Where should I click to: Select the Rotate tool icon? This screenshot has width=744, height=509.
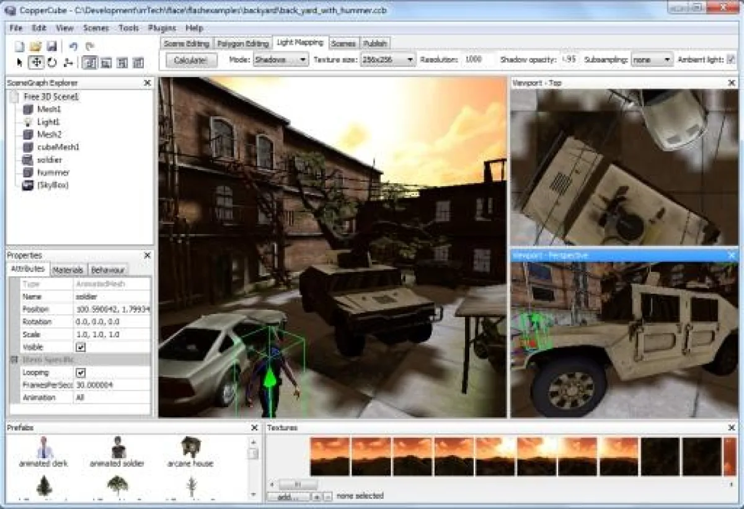51,61
